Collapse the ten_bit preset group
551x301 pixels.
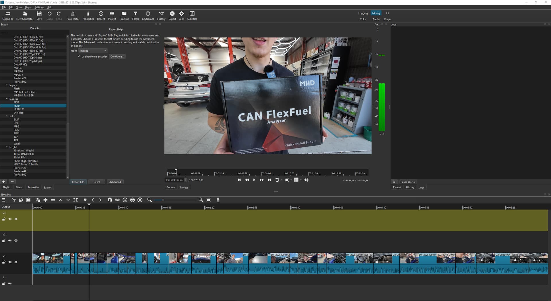(7, 147)
